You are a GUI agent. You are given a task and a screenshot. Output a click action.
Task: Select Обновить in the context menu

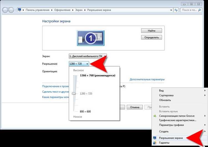(x=165, y=100)
